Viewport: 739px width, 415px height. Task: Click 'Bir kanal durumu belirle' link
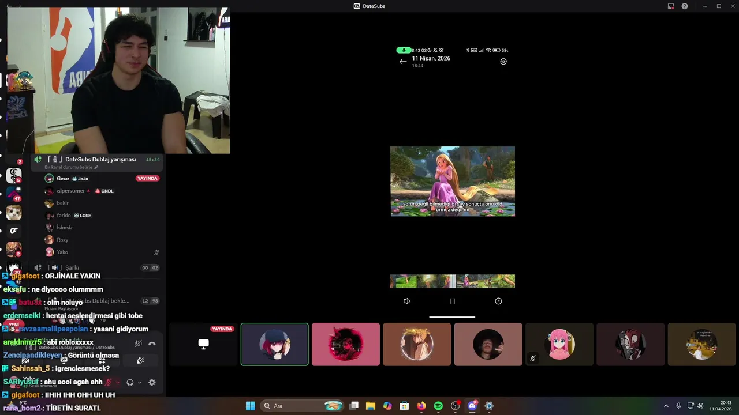(x=71, y=167)
